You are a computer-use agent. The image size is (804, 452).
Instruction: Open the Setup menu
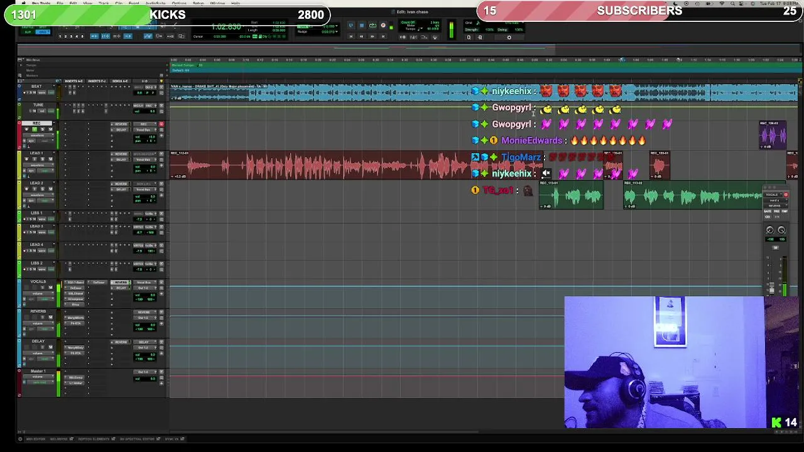tap(198, 3)
